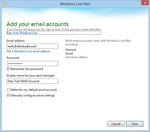Image resolution: width=150 pixels, height=132 pixels.
Task: Click the Windows Live Mail window title text
Action: click(75, 4)
